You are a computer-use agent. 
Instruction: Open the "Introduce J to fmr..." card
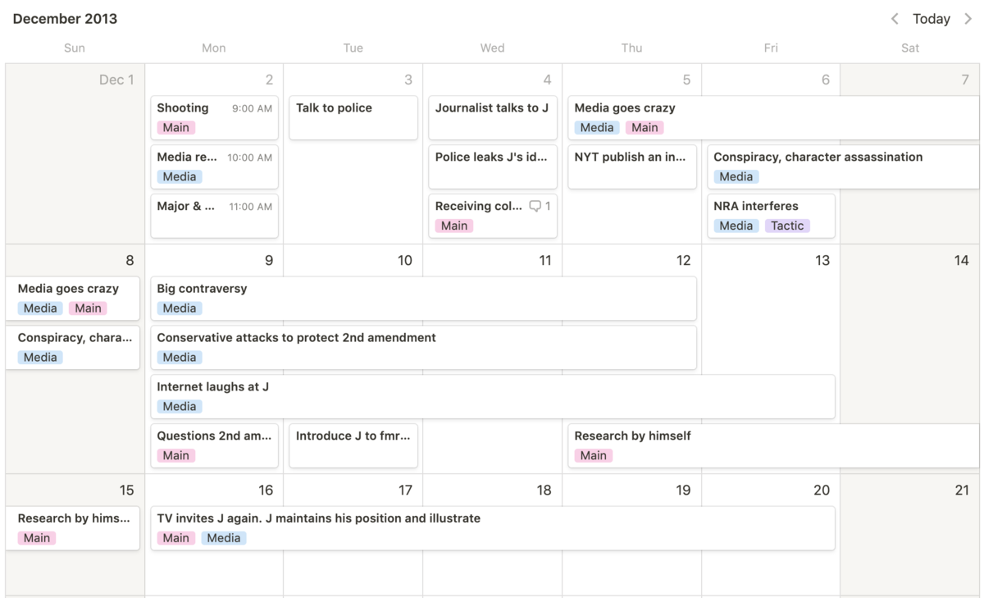point(353,445)
